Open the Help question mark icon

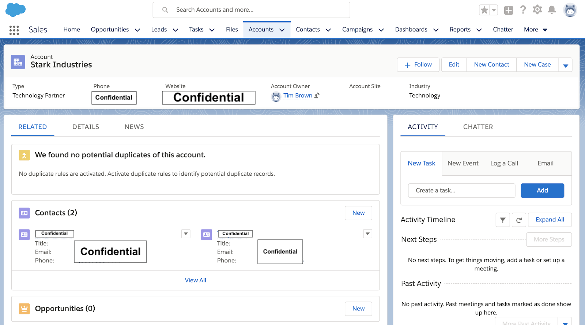(x=523, y=10)
